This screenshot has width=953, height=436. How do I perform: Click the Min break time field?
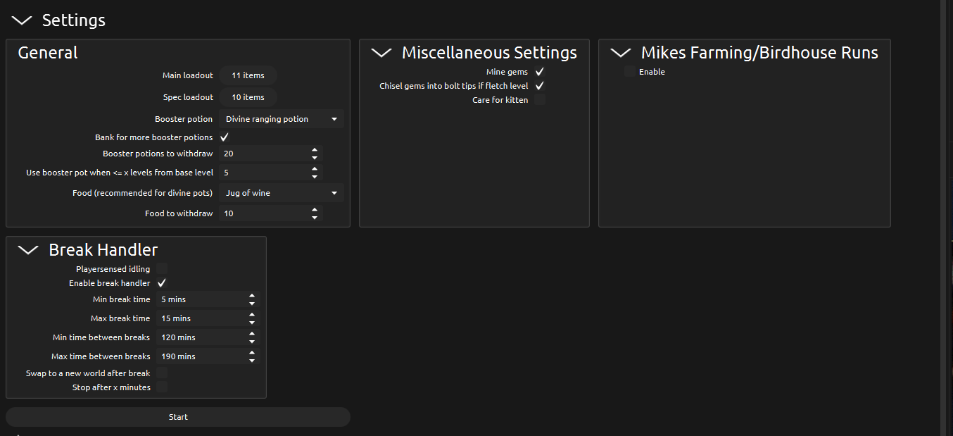point(201,299)
